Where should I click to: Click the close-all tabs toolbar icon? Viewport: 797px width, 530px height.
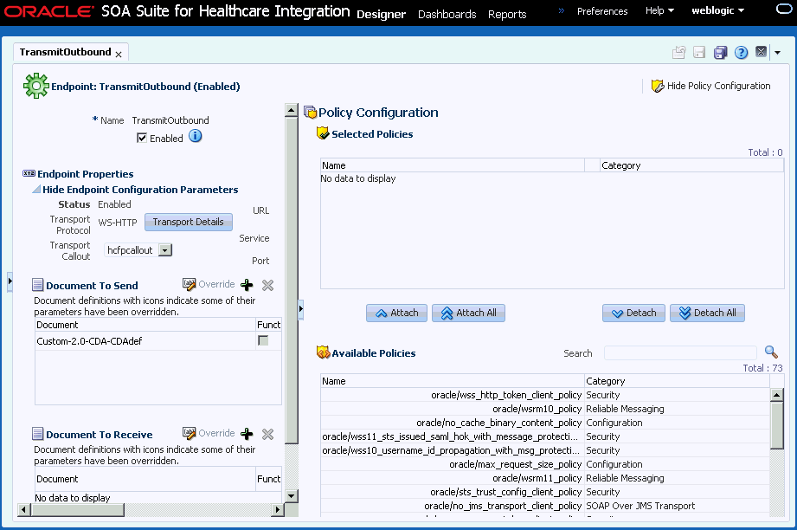(761, 52)
